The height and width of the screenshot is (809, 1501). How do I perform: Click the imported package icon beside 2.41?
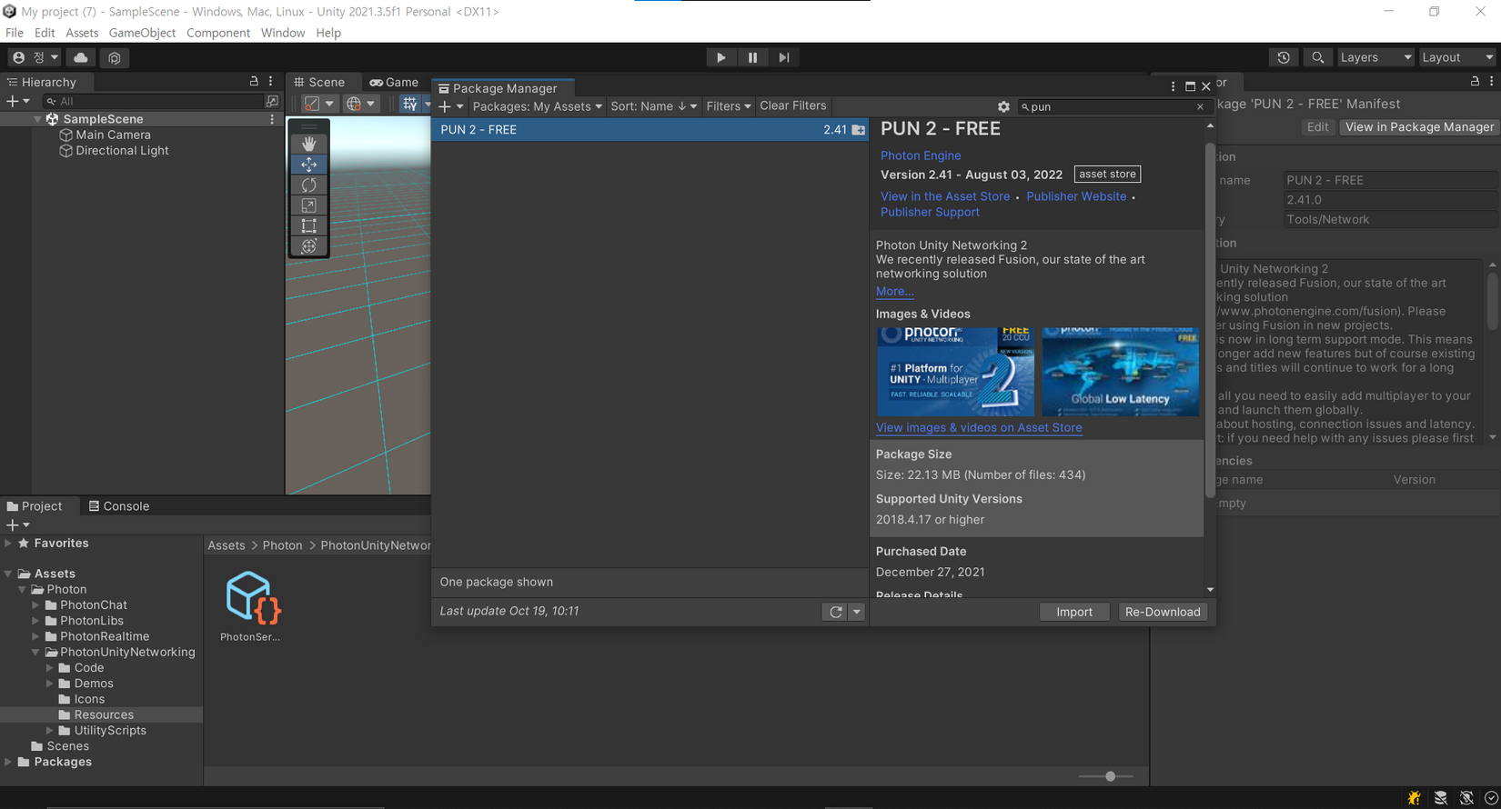point(858,130)
